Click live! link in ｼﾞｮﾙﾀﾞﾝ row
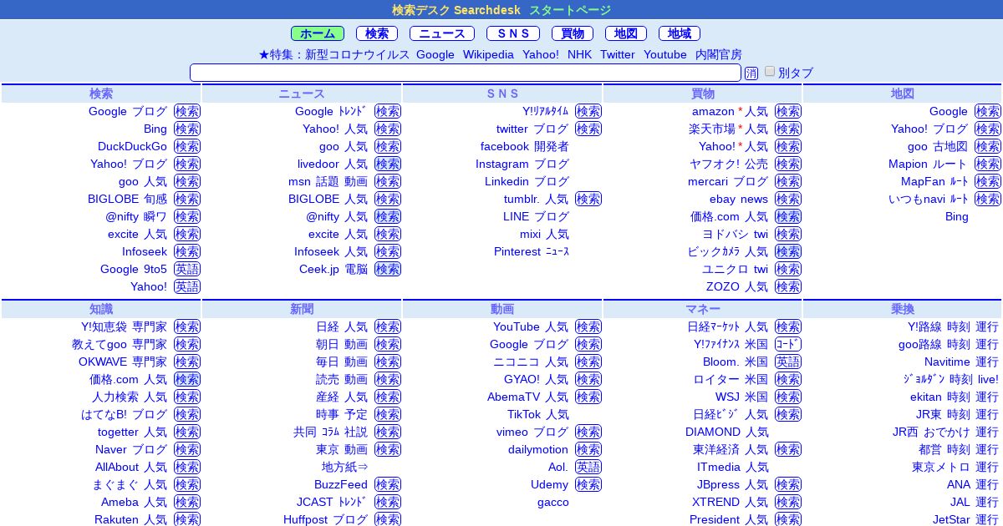Screen dimensions: 1003x526 (x=988, y=379)
